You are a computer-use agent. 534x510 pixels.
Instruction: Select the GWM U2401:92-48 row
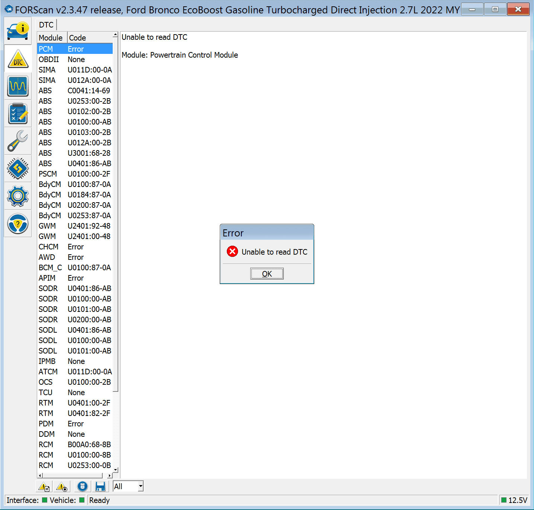[x=75, y=226]
